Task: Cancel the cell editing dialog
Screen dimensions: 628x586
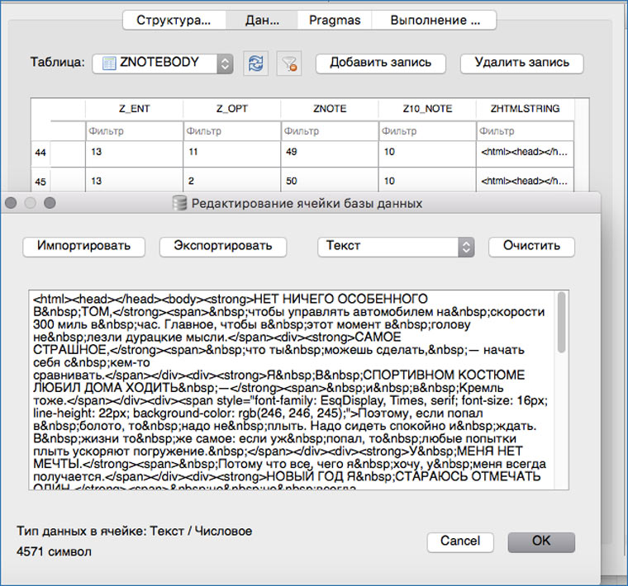Action: pos(460,541)
